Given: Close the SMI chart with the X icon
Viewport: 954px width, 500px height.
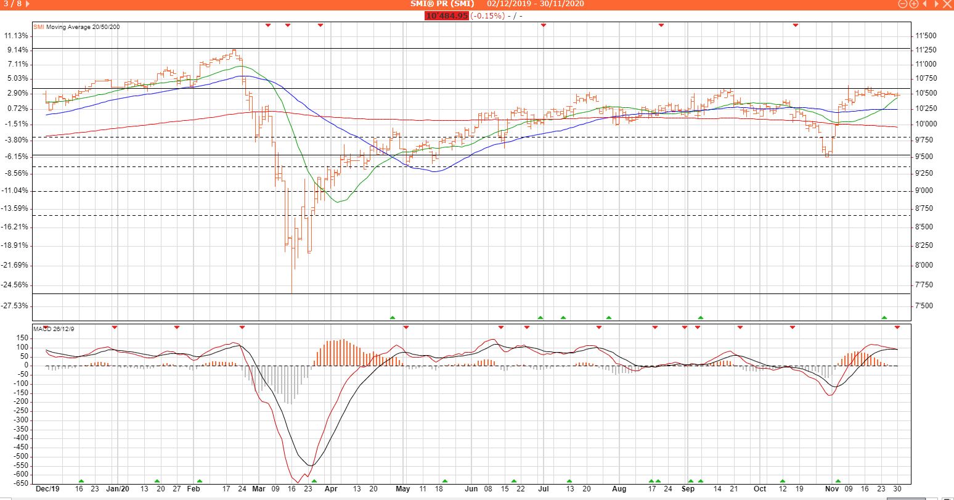Looking at the screenshot, I should click(948, 4).
